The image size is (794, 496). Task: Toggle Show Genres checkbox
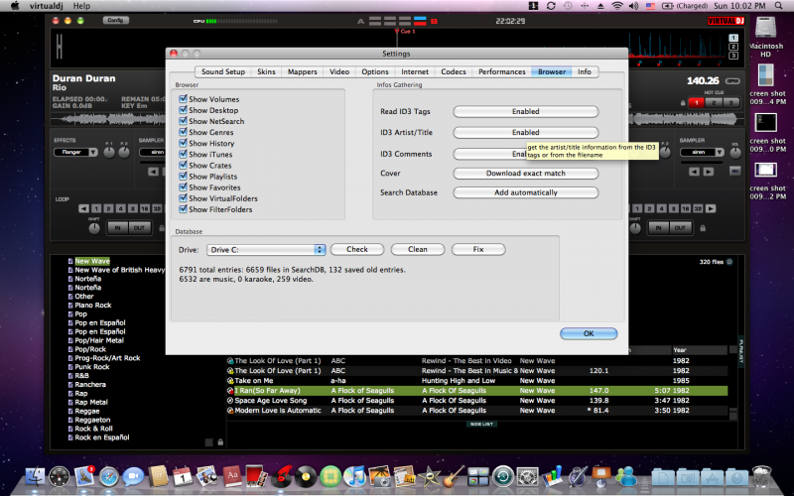coord(183,132)
